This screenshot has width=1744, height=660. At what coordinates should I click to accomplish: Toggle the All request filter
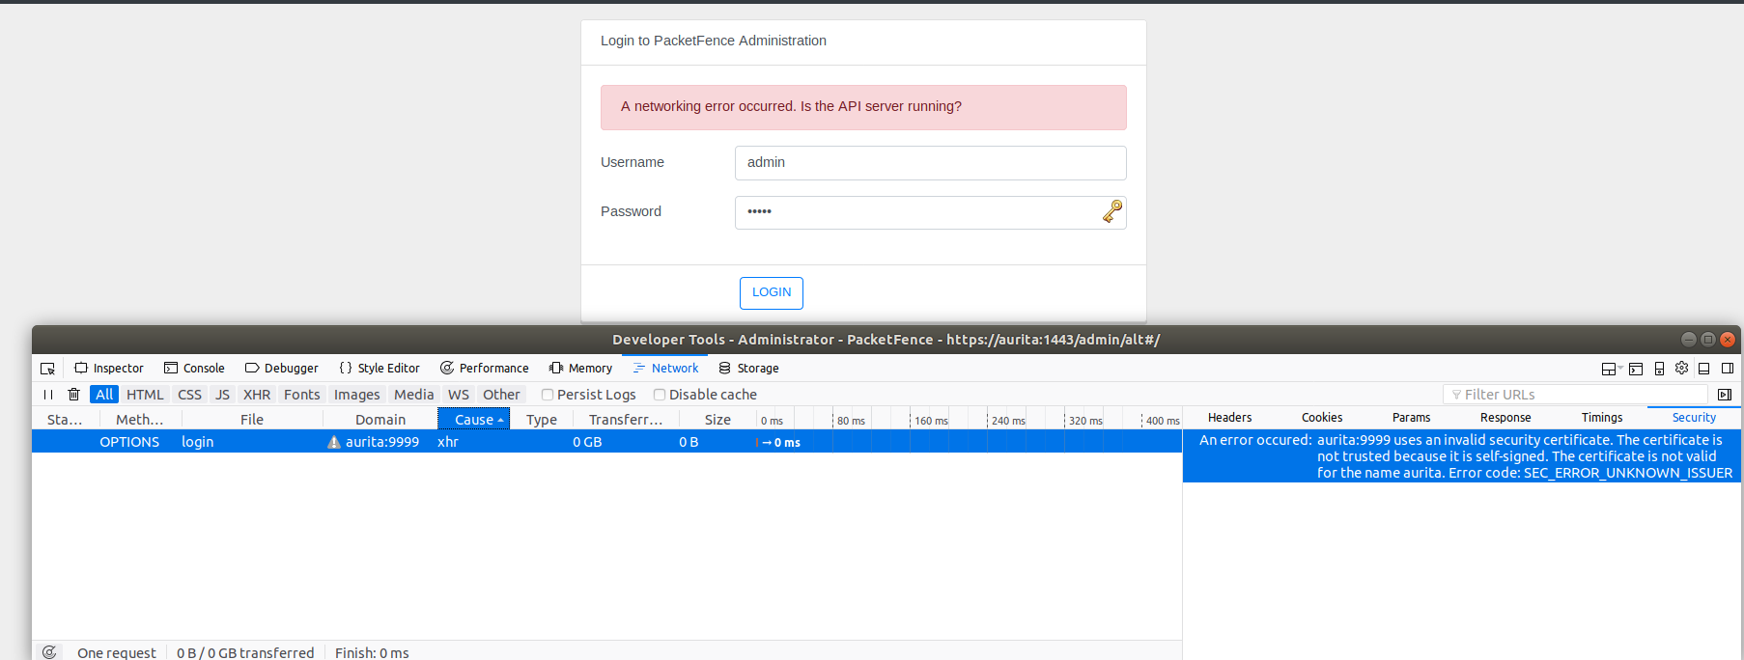[x=104, y=395]
